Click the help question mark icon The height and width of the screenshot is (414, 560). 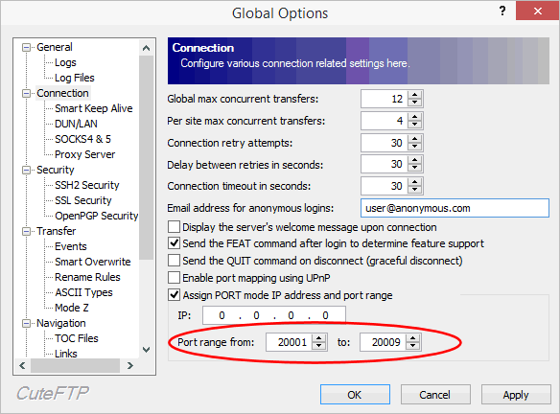point(502,11)
